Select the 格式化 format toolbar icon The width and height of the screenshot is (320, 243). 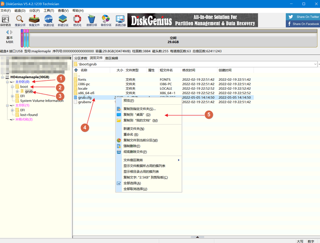click(77, 20)
